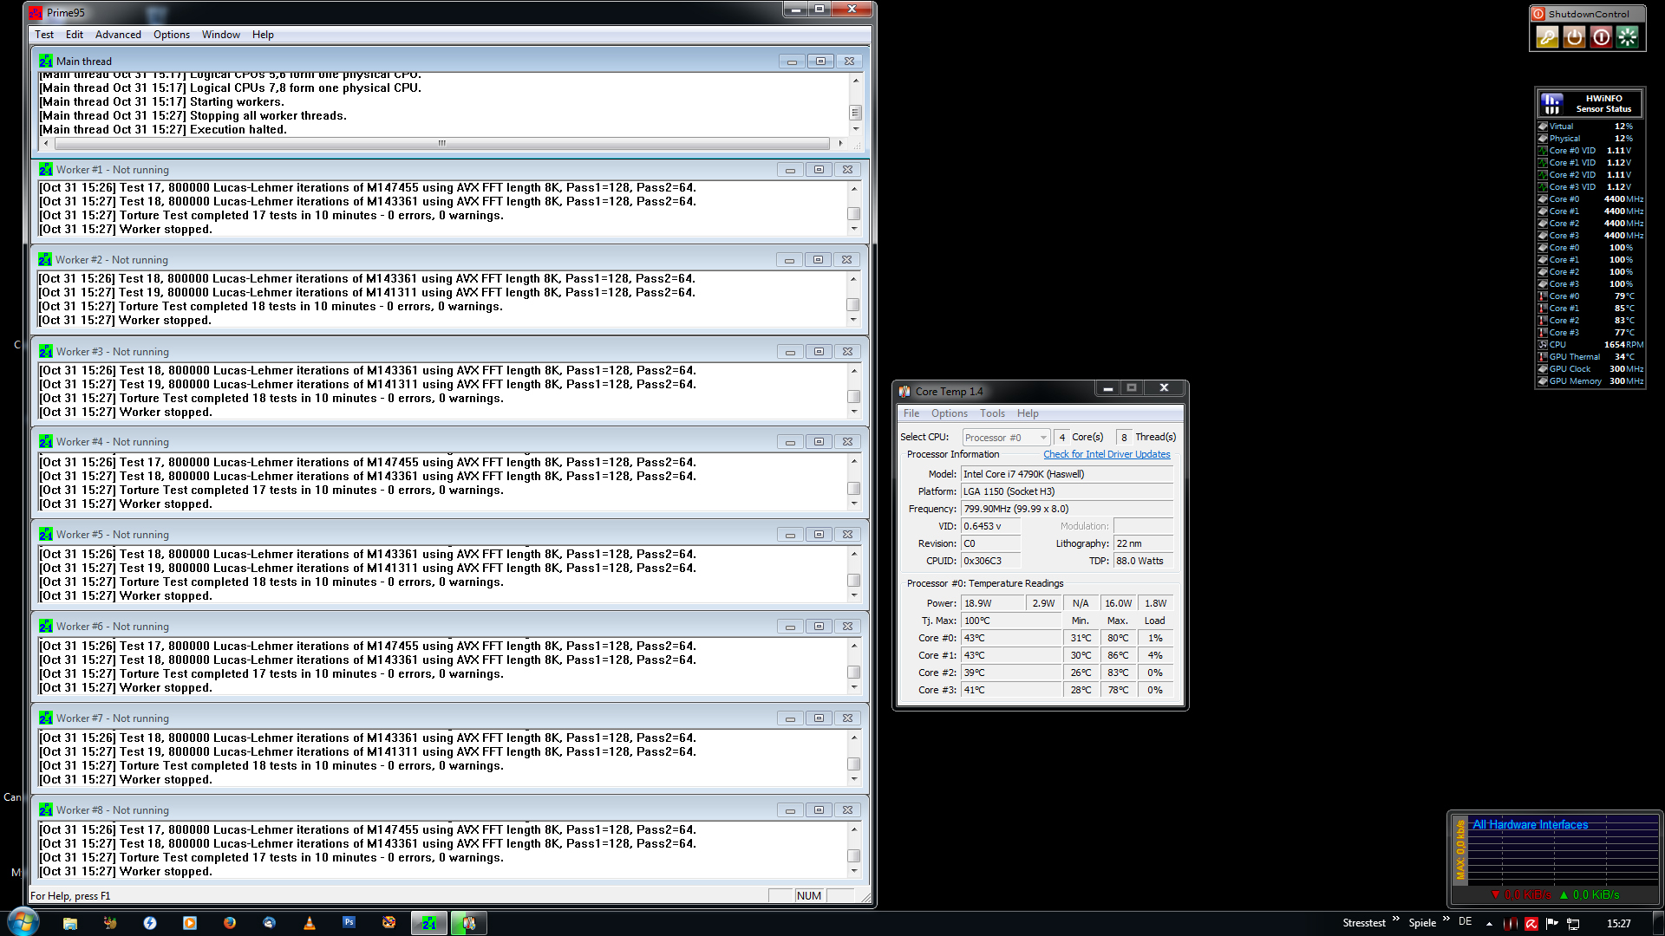This screenshot has width=1665, height=936.
Task: Open the Tools menu in Core Temp
Action: coord(992,413)
